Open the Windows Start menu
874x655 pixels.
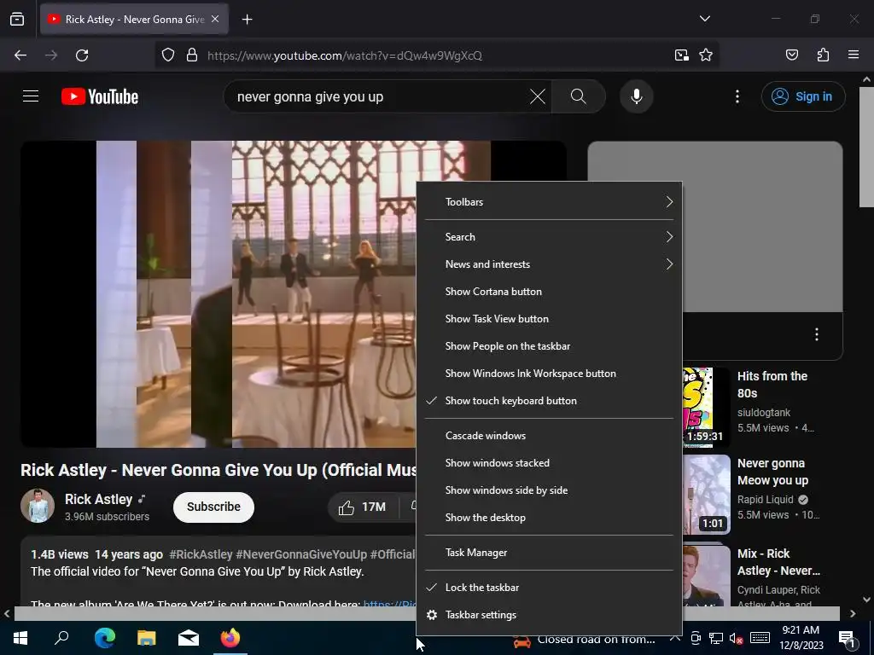(x=20, y=638)
